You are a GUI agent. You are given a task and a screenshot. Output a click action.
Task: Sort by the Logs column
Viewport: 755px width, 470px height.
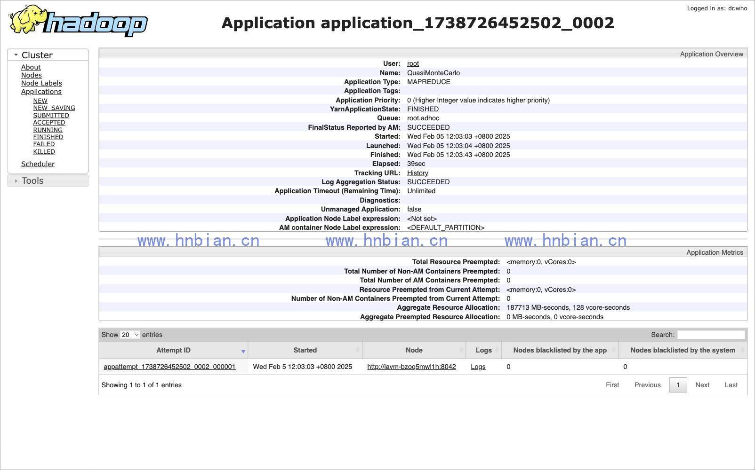(x=484, y=350)
